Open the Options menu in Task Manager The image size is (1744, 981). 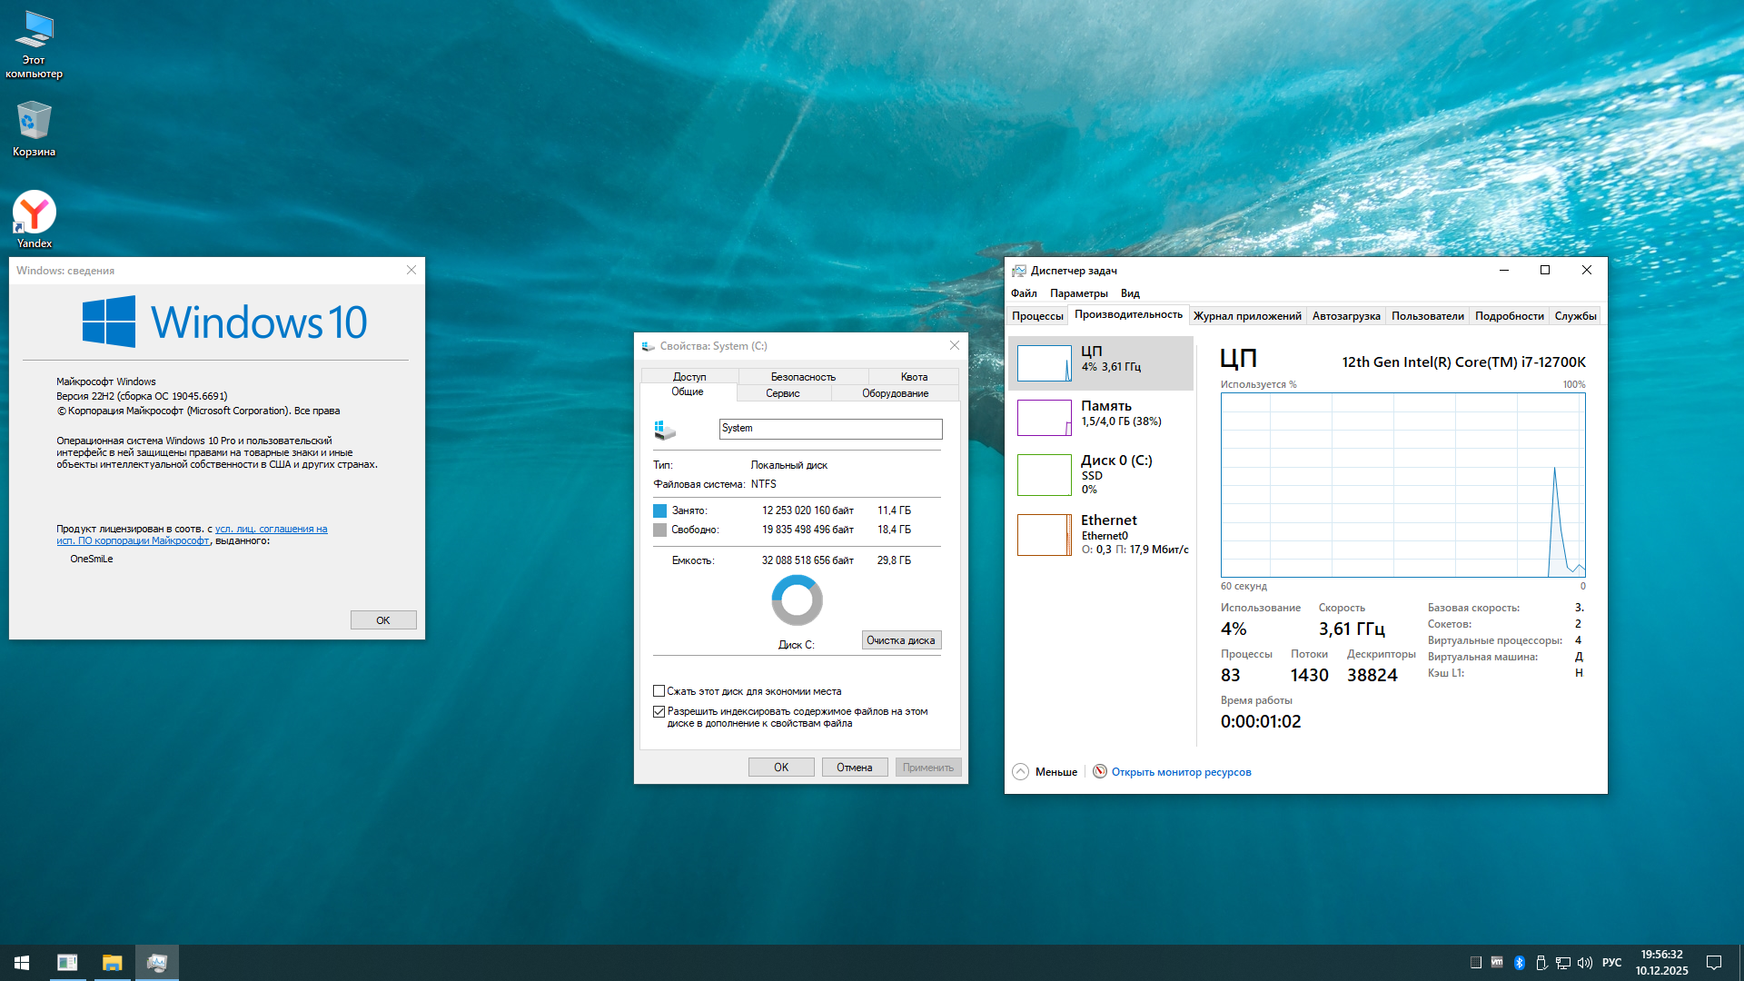(x=1078, y=293)
